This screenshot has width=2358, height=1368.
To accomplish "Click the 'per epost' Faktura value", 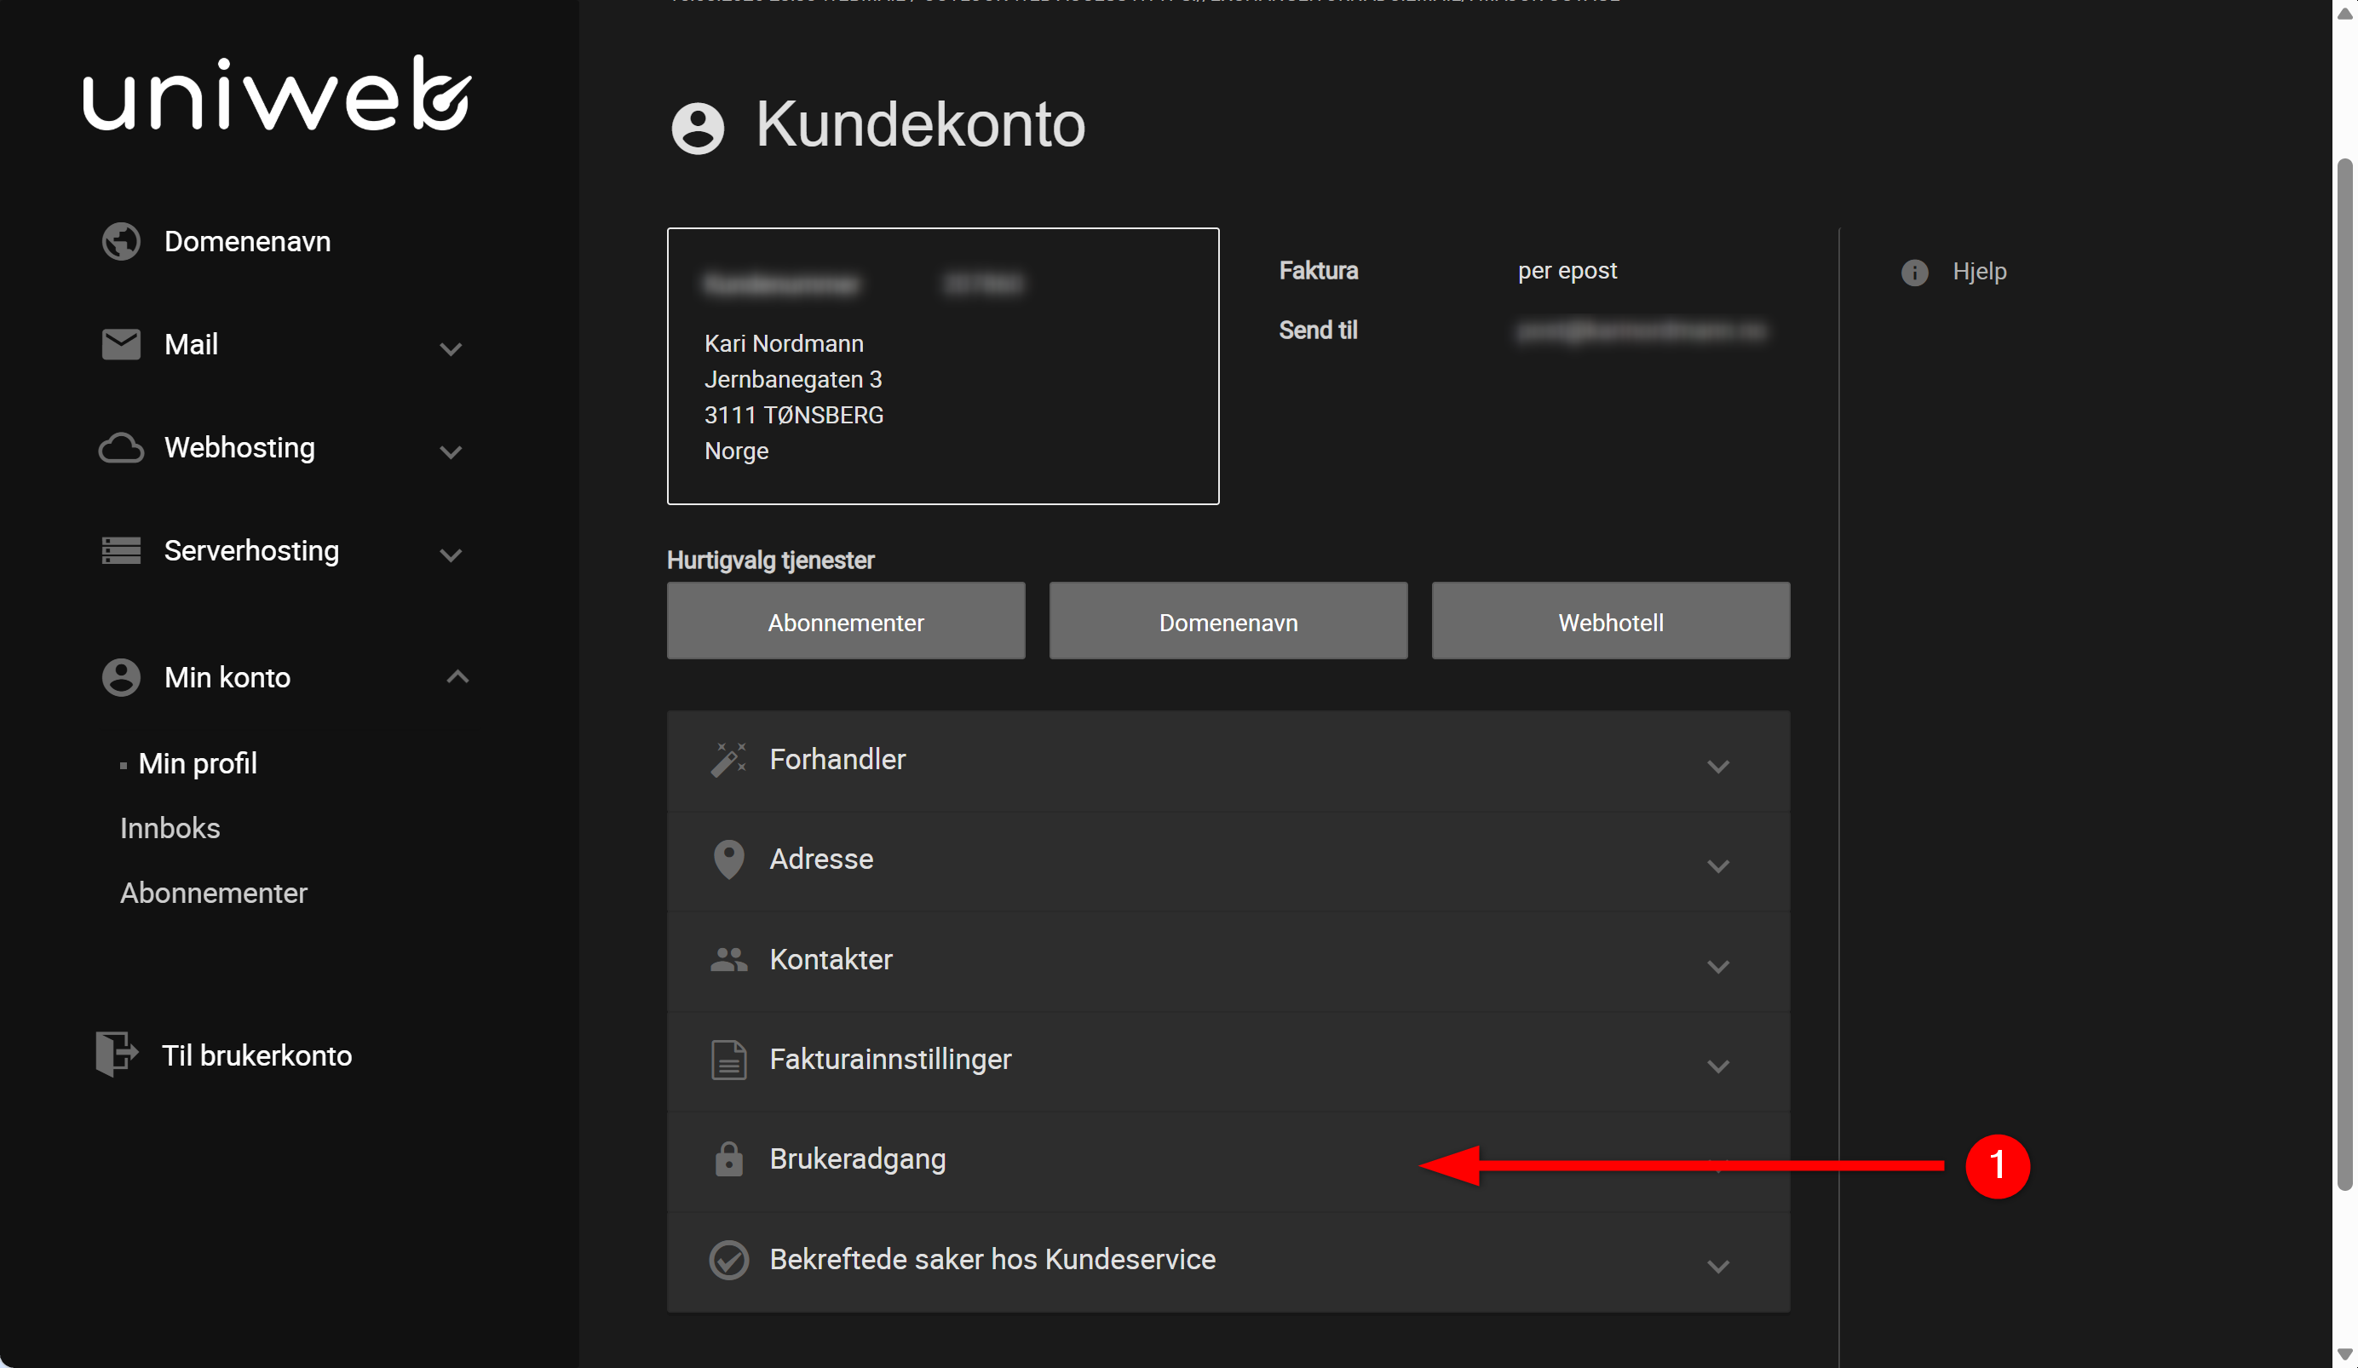I will click(1567, 270).
